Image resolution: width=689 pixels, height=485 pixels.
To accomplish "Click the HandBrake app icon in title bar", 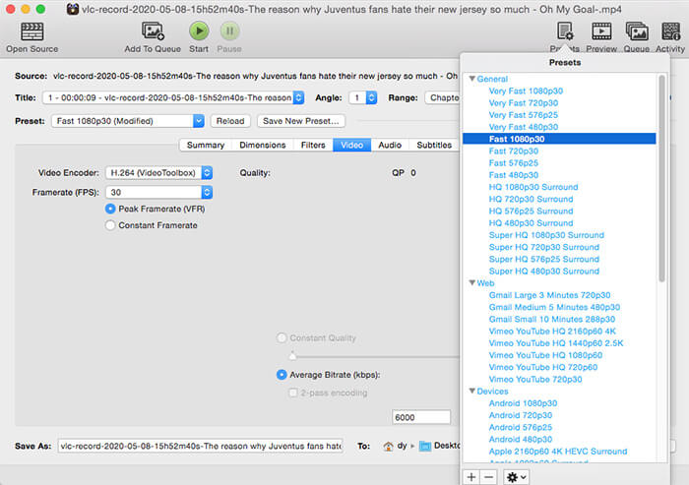I will click(x=73, y=9).
